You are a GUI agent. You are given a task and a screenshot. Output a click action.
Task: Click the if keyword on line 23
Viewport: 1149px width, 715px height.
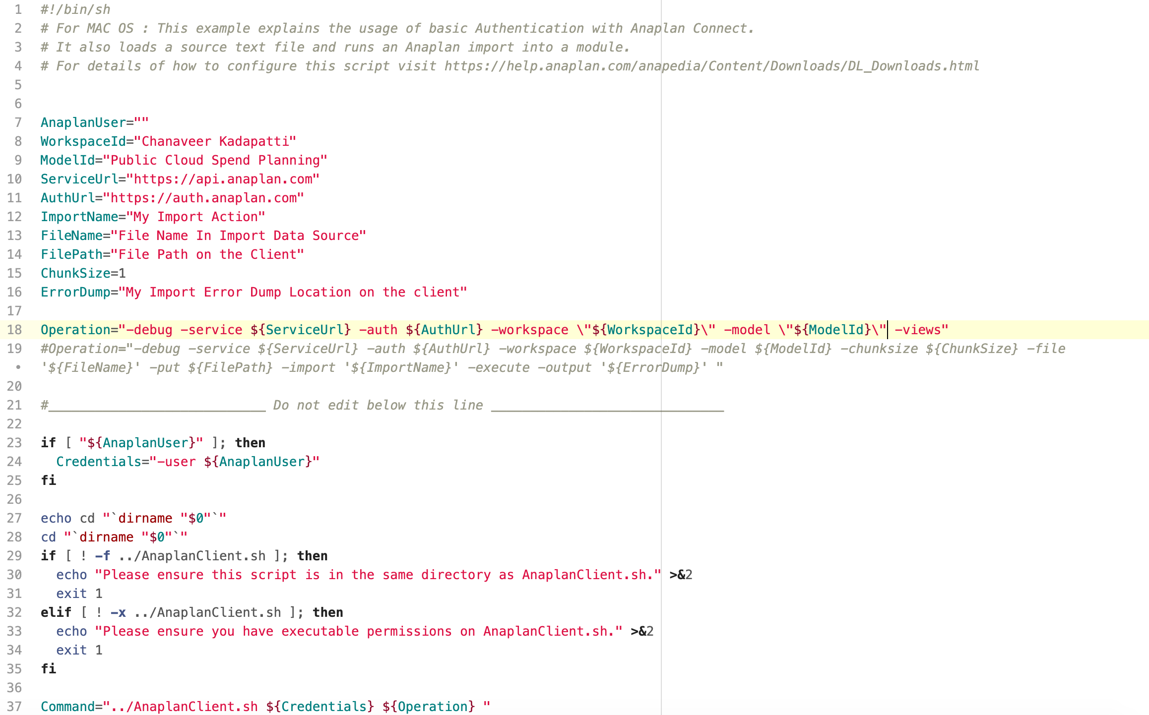[48, 442]
